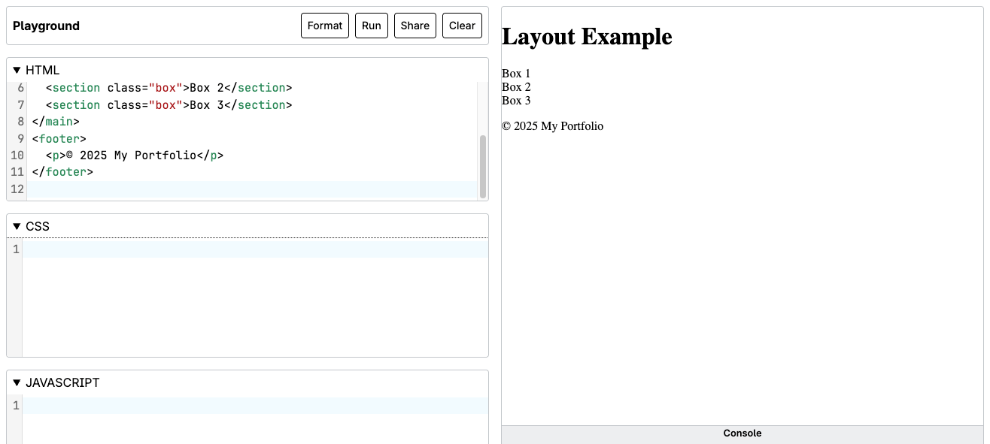Collapse the JAVASCRIPT section triangle
The height and width of the screenshot is (444, 990).
[17, 383]
